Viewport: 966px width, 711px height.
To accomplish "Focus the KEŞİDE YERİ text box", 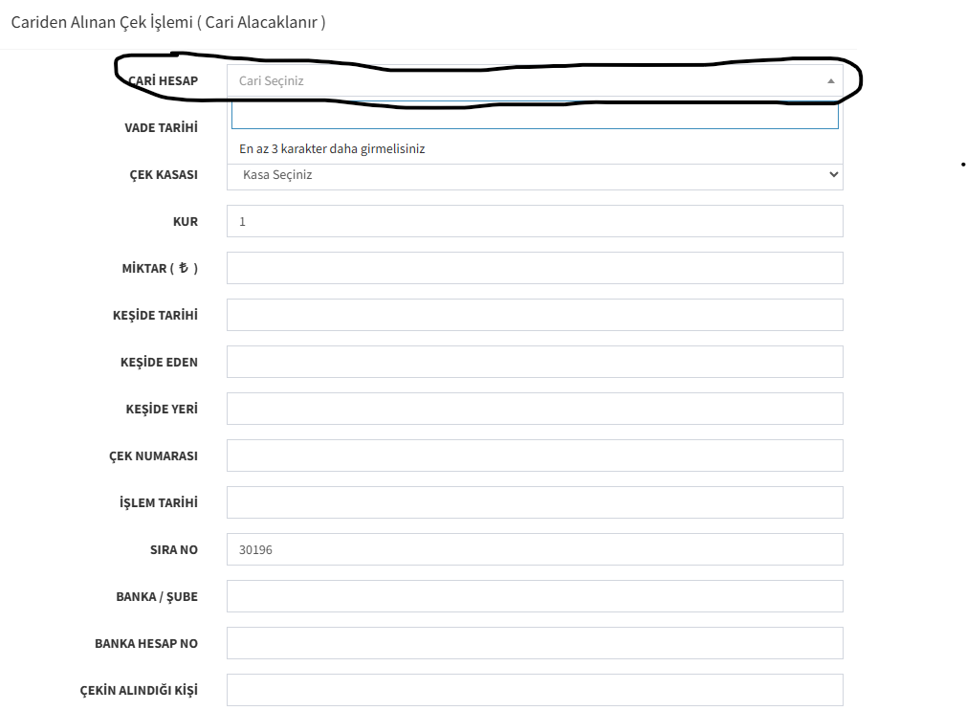I will click(534, 409).
